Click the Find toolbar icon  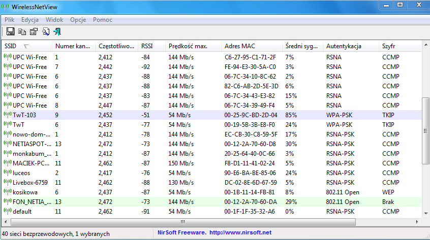[x=46, y=32]
